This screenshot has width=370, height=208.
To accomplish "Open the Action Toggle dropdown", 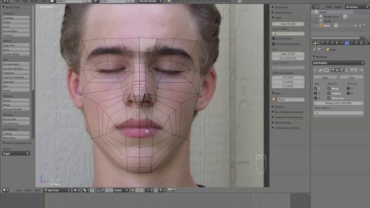I will tap(16, 153).
